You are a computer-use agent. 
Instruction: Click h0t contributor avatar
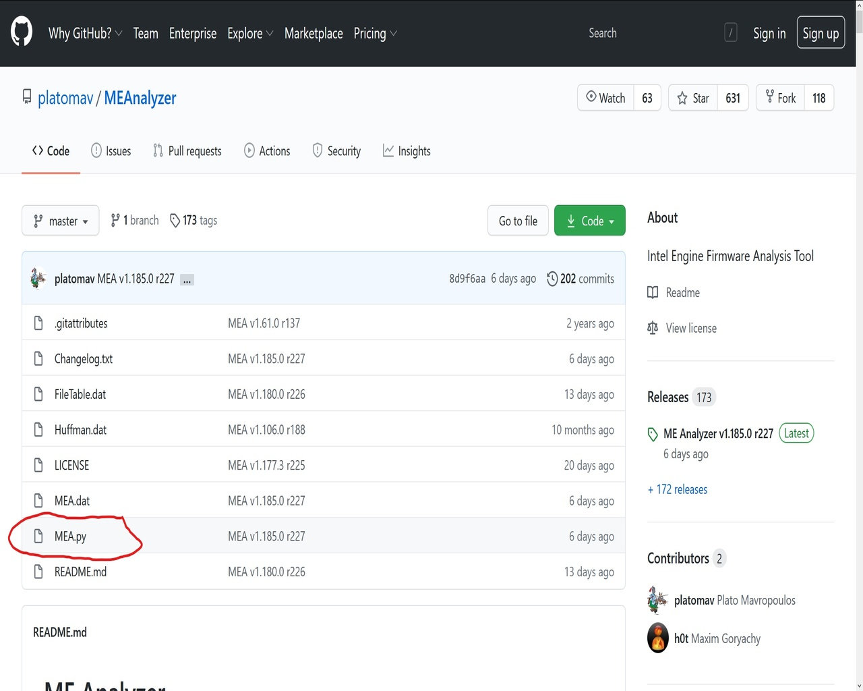click(658, 638)
